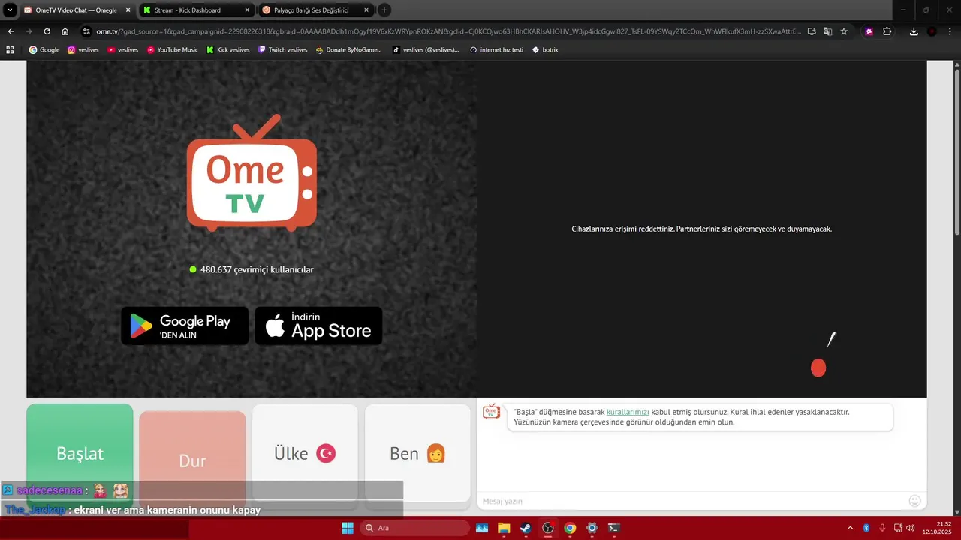Open the YouTube veslives bookmark
961x540 pixels.
click(122, 50)
